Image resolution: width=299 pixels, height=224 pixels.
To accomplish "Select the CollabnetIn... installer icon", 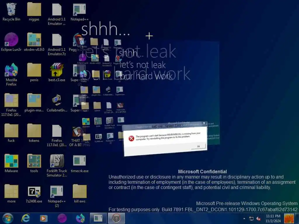I will pyautogui.click(x=57, y=102).
